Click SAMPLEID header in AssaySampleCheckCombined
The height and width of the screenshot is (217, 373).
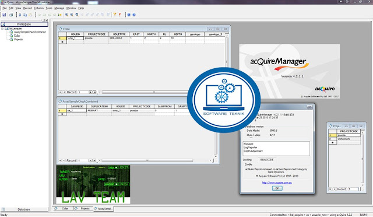76,107
